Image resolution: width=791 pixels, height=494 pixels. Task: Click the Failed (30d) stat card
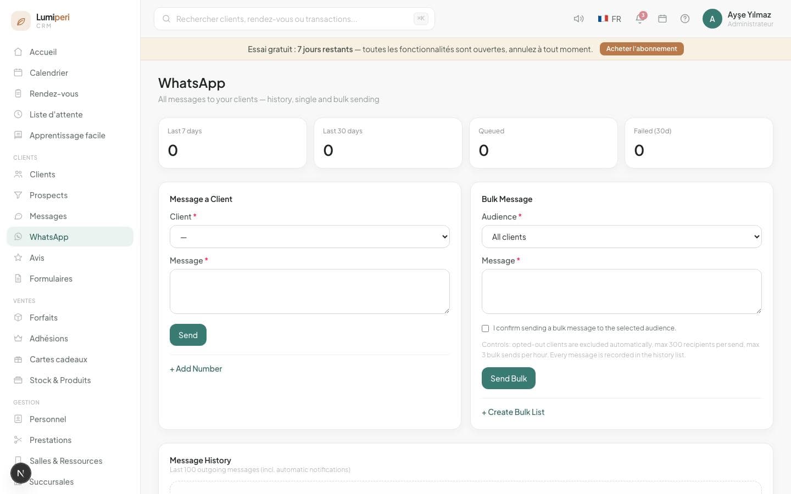(x=699, y=143)
